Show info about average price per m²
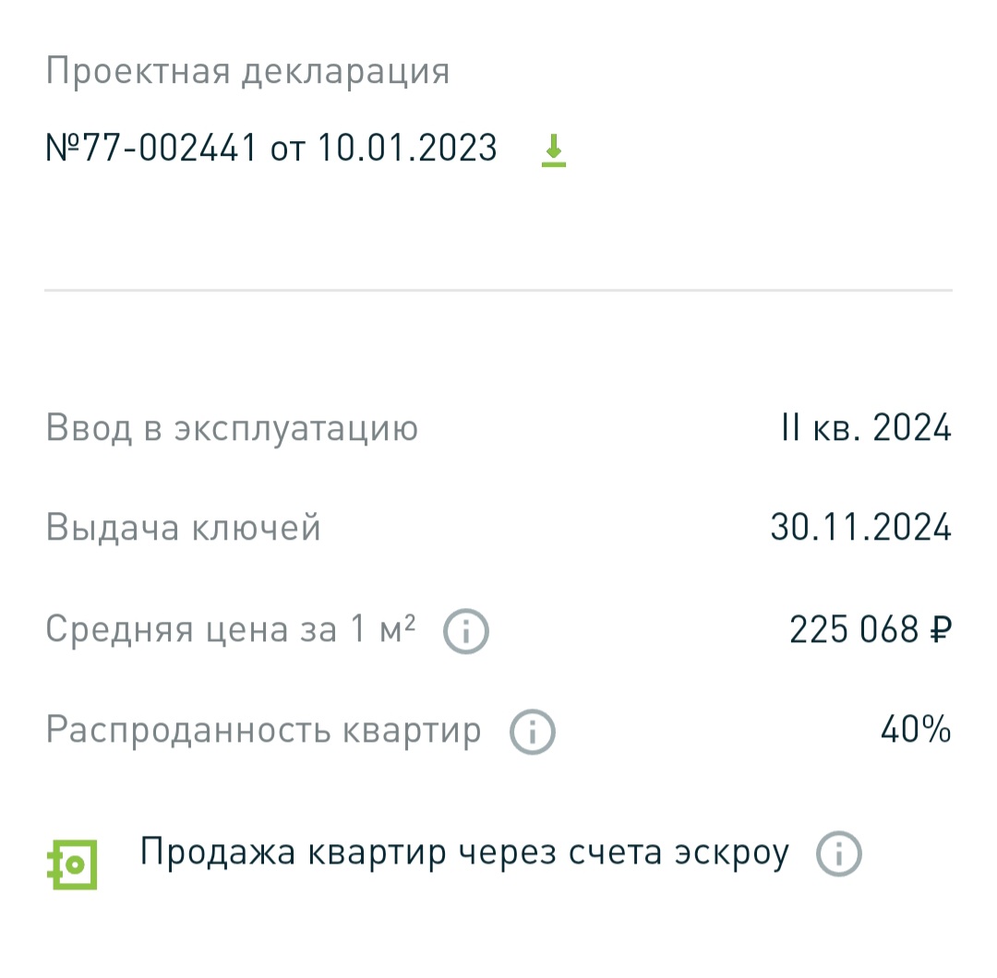 [466, 632]
